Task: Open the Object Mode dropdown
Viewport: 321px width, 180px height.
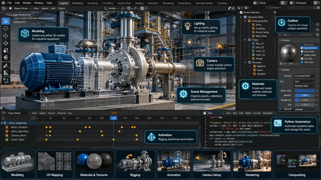Action: point(20,8)
